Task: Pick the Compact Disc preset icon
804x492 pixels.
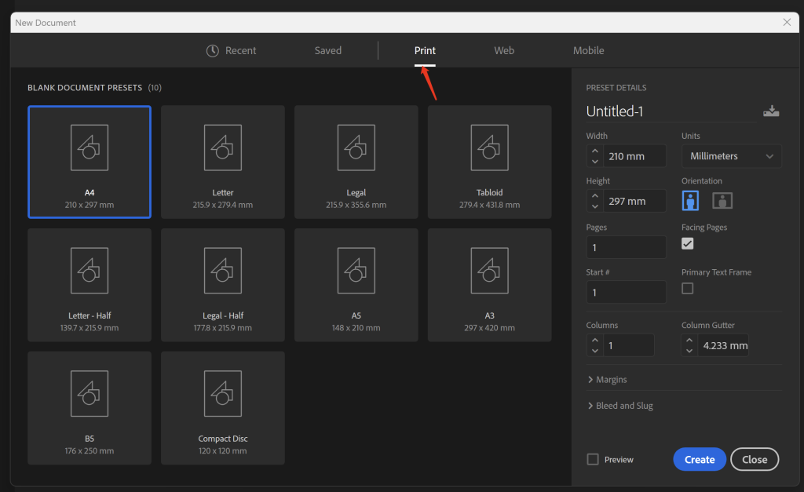Action: click(x=222, y=393)
